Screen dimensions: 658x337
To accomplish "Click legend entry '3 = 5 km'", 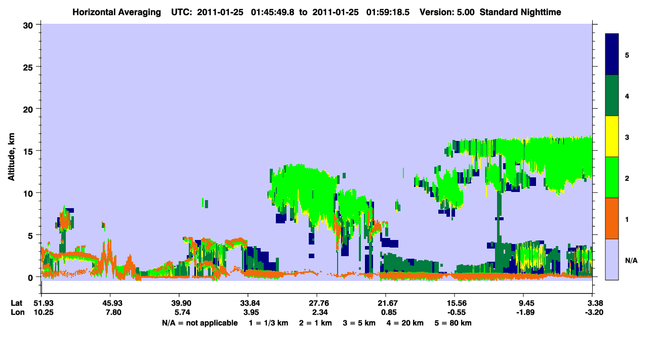I will point(359,322).
